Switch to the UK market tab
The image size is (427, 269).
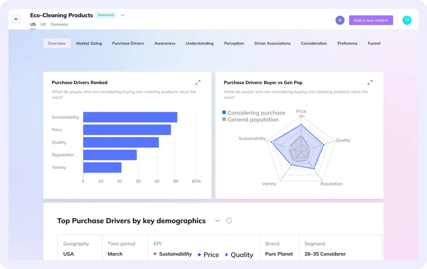tap(43, 24)
